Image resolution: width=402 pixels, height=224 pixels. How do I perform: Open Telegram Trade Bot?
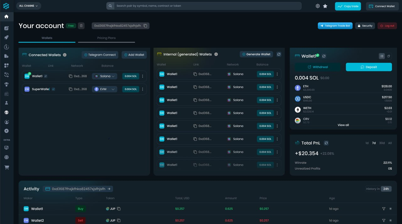335,26
